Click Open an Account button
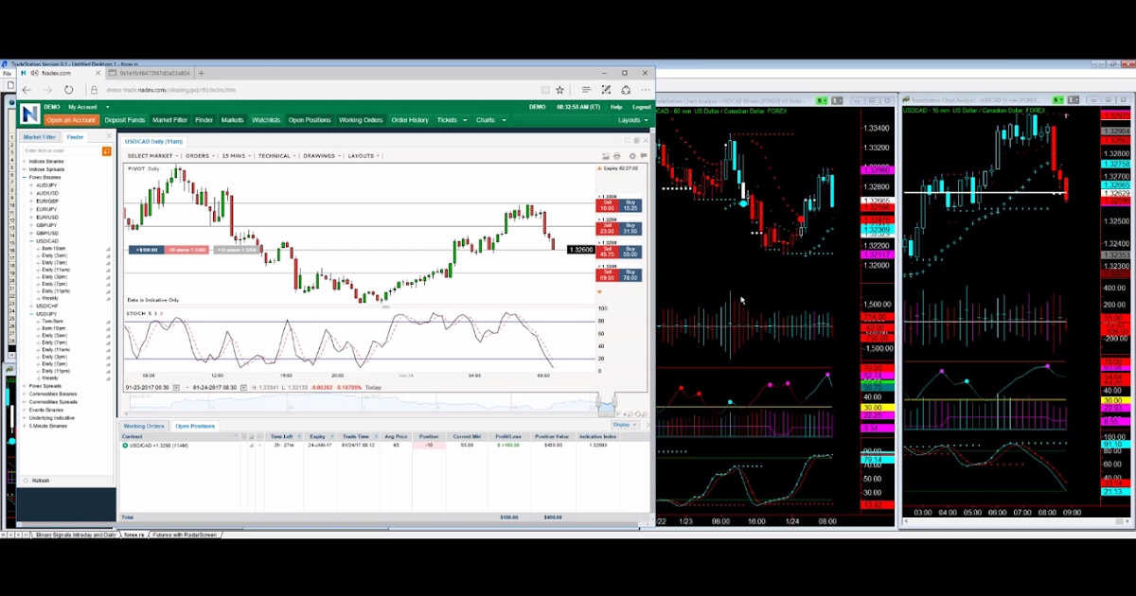The width and height of the screenshot is (1136, 596). (71, 120)
